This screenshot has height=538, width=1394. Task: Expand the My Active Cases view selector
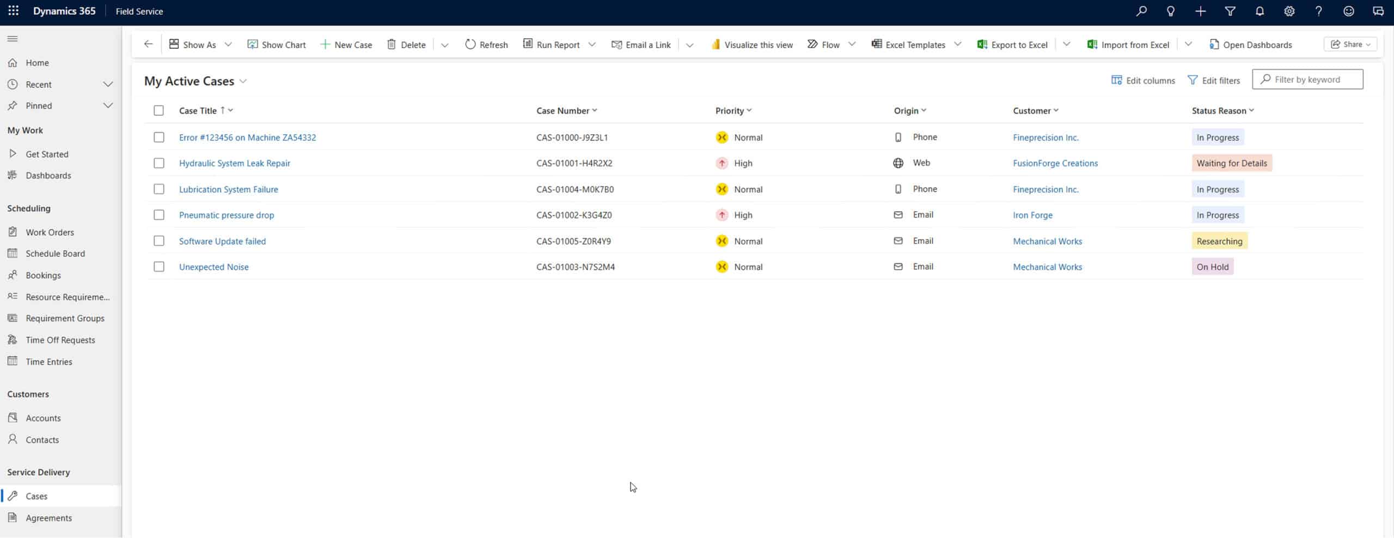click(243, 81)
